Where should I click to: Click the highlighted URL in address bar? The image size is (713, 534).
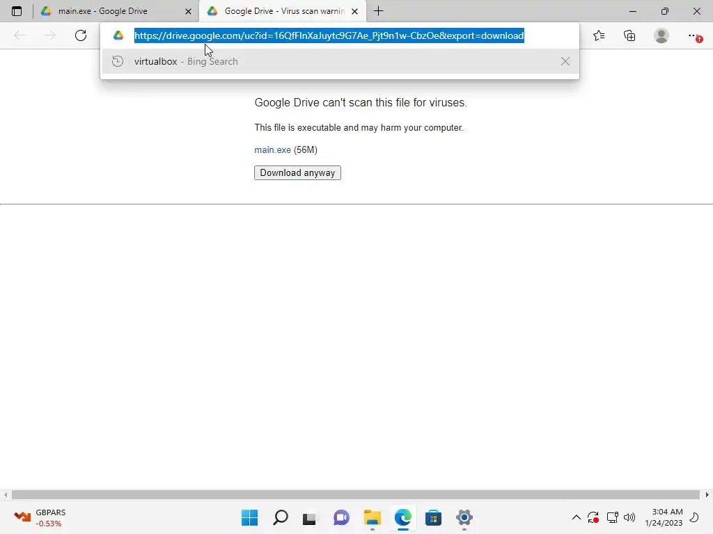(x=329, y=35)
